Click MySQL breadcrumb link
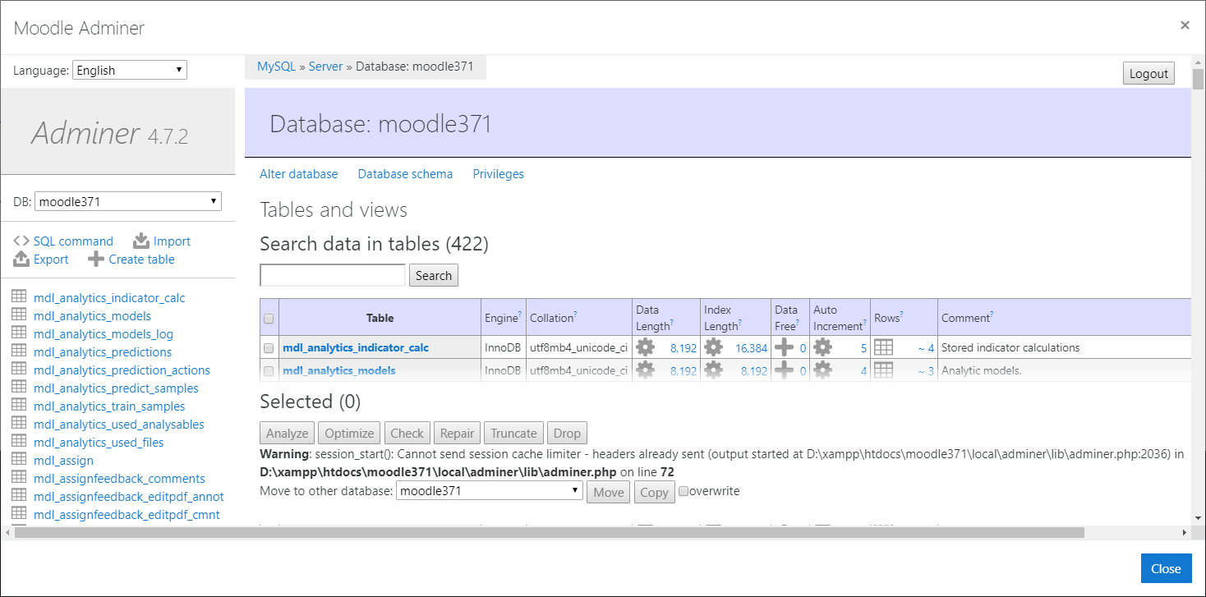Image resolution: width=1206 pixels, height=597 pixels. (x=276, y=67)
